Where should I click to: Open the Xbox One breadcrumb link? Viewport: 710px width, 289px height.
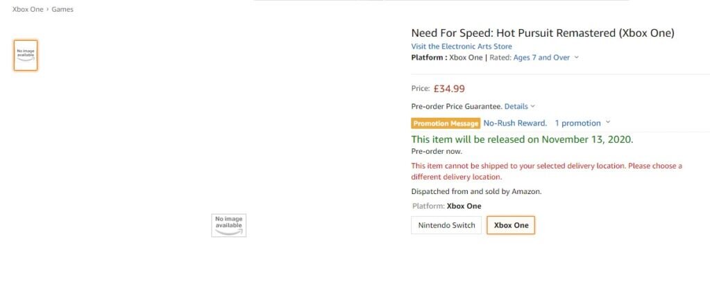point(28,9)
